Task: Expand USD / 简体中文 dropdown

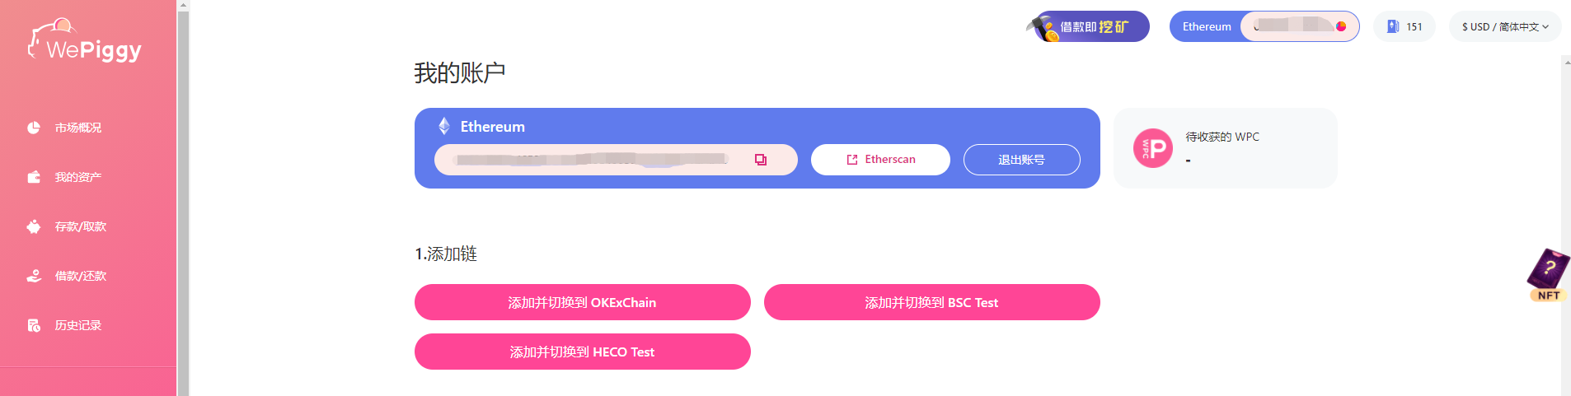Action: click(1505, 27)
